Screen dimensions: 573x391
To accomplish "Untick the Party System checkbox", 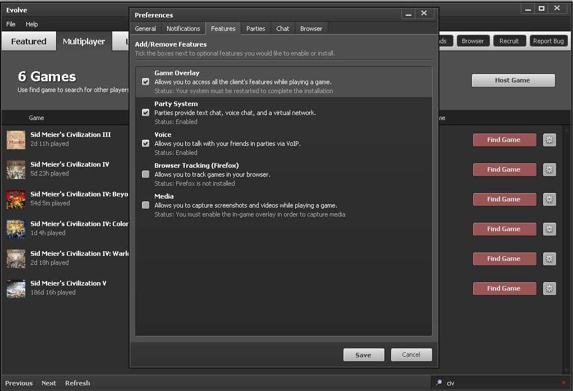I will [145, 113].
